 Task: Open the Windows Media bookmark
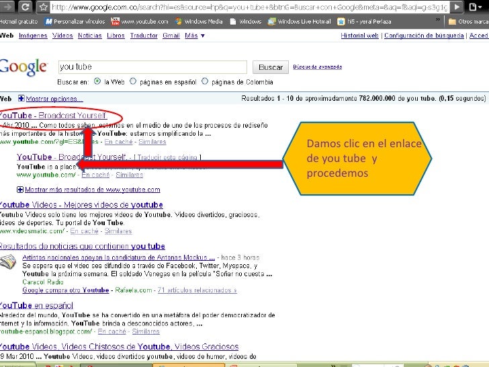pyautogui.click(x=199, y=22)
